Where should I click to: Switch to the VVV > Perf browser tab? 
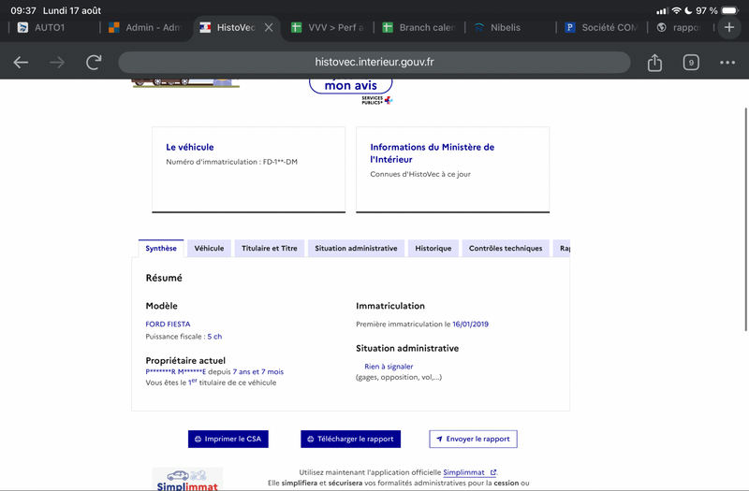click(x=329, y=28)
